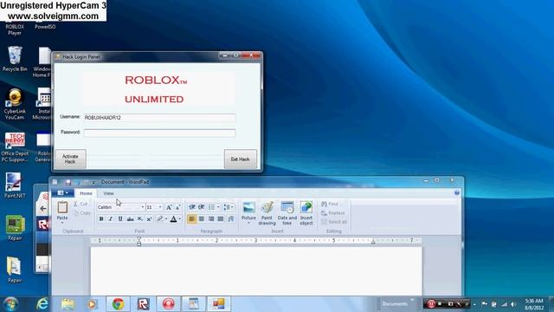
Task: Open WordPad Help icon
Action: [457, 192]
